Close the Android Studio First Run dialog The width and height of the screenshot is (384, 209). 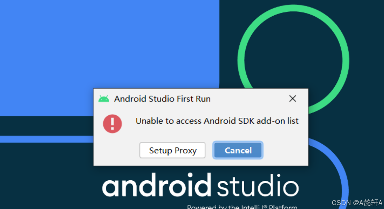tap(292, 99)
